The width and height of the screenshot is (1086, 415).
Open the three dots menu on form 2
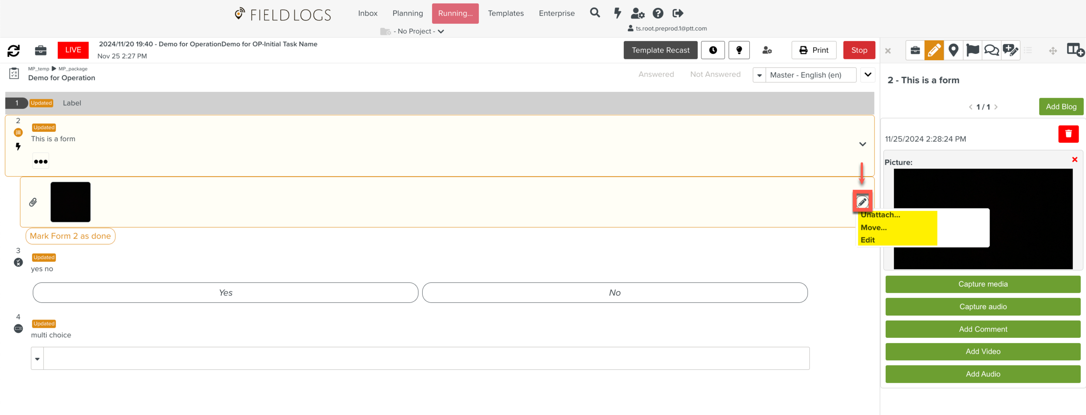point(41,161)
